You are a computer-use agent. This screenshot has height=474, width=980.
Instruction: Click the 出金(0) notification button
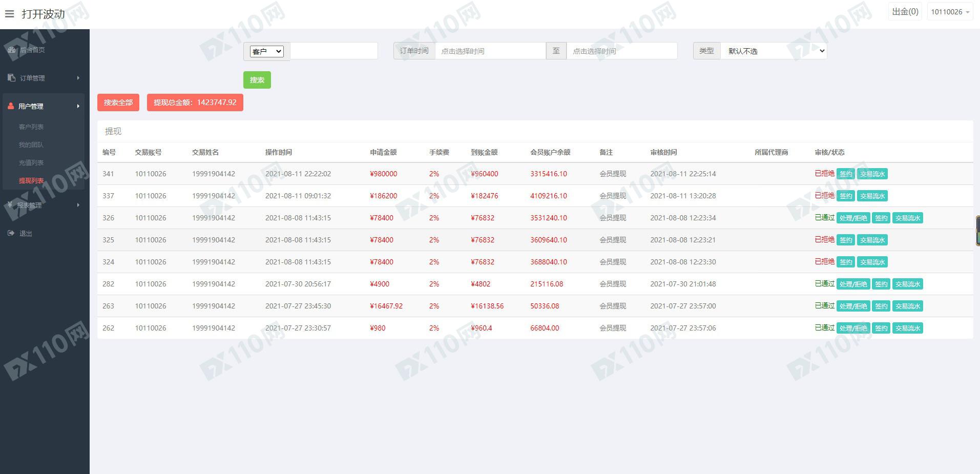[x=905, y=12]
